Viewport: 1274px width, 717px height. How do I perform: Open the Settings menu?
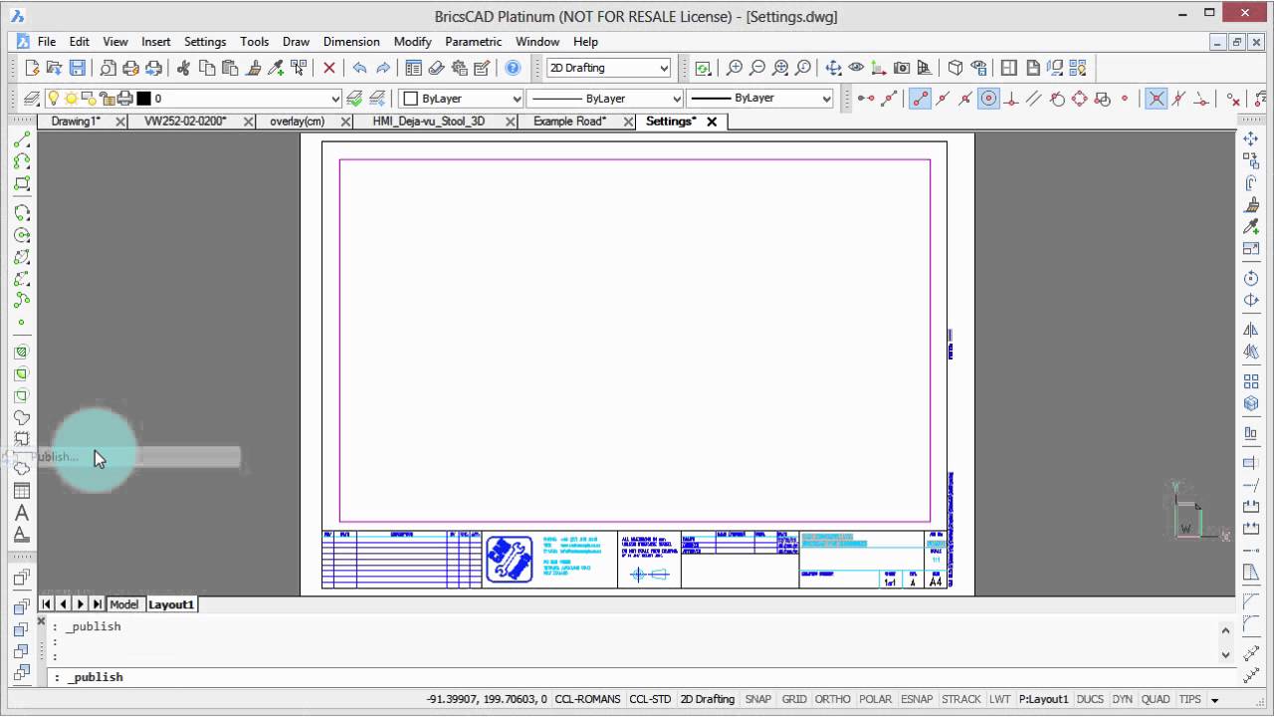205,42
